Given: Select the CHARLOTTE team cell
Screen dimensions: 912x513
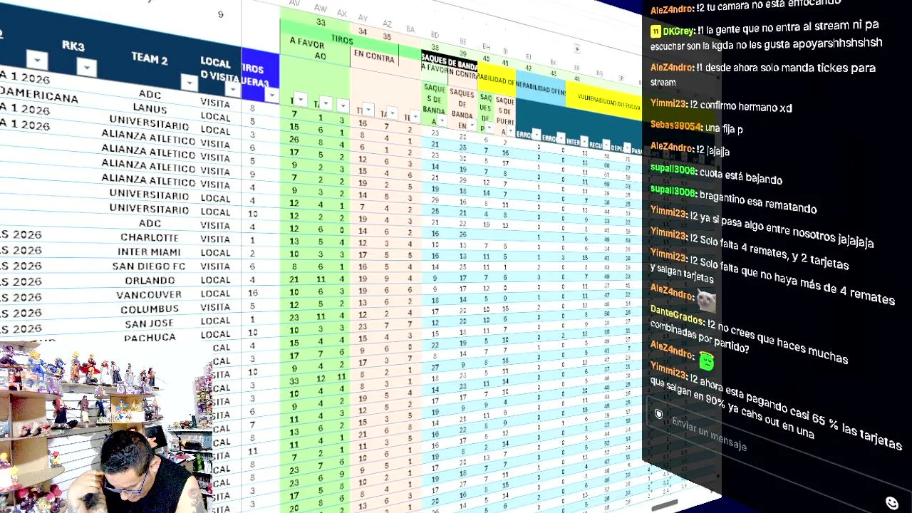Looking at the screenshot, I should click(150, 237).
